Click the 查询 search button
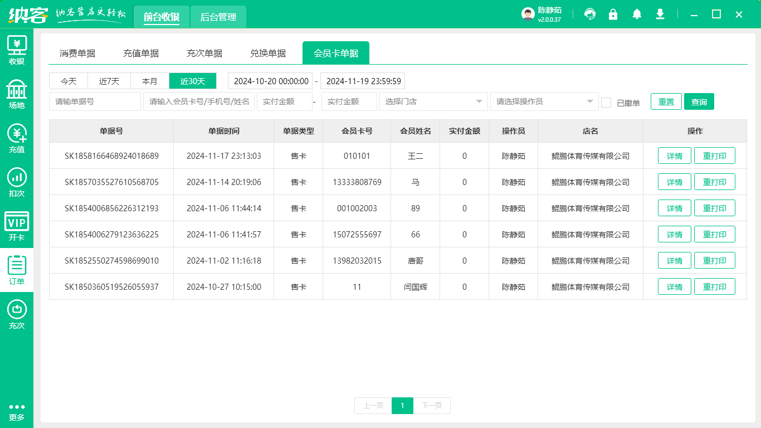The width and height of the screenshot is (761, 428). coord(699,102)
